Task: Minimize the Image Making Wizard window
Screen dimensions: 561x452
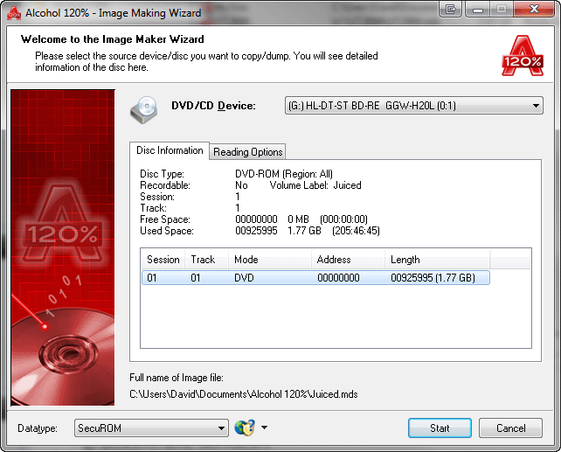Action: (x=477, y=9)
